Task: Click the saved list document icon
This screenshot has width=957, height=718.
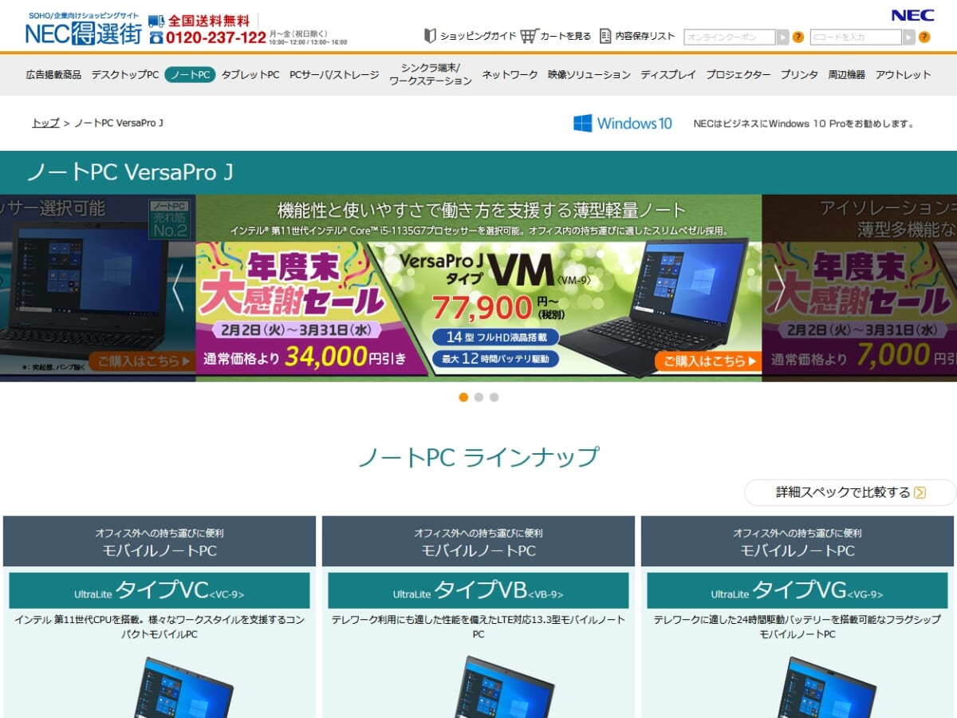Action: coord(605,36)
